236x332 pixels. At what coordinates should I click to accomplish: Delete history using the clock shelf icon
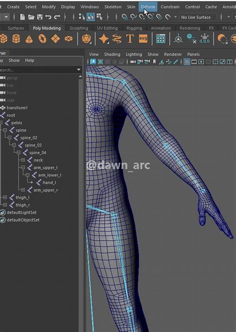pos(191,39)
